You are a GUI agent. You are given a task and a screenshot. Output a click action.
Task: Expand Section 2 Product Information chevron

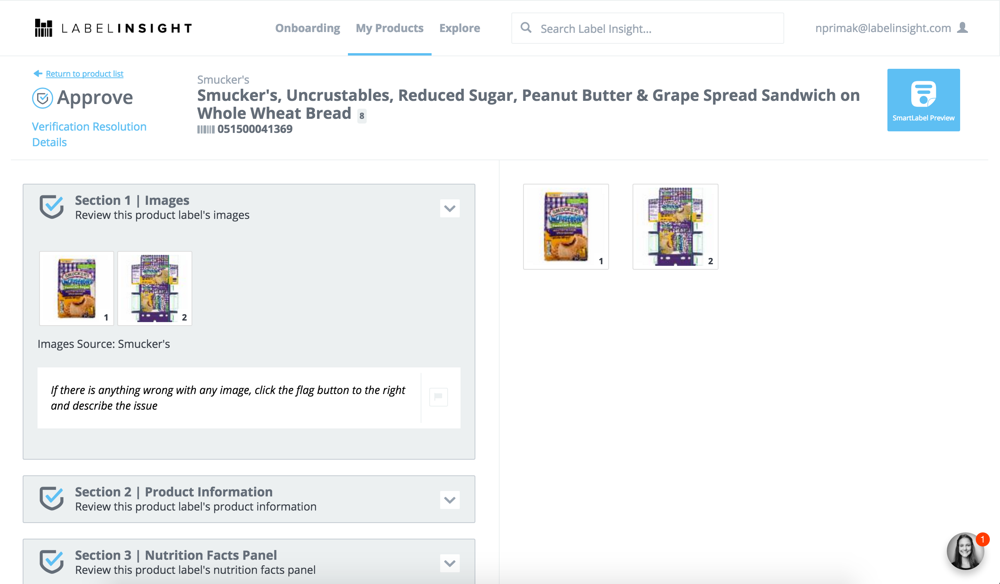450,500
